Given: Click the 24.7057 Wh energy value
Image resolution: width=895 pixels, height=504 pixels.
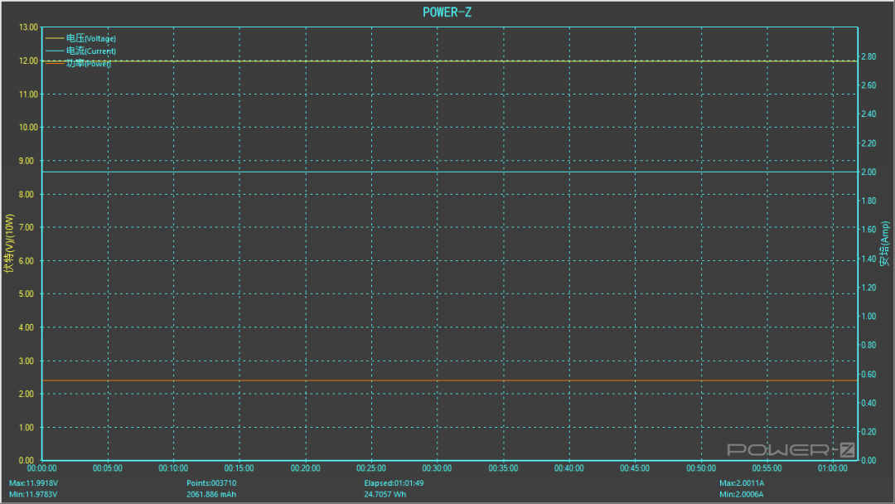Looking at the screenshot, I should coord(385,494).
